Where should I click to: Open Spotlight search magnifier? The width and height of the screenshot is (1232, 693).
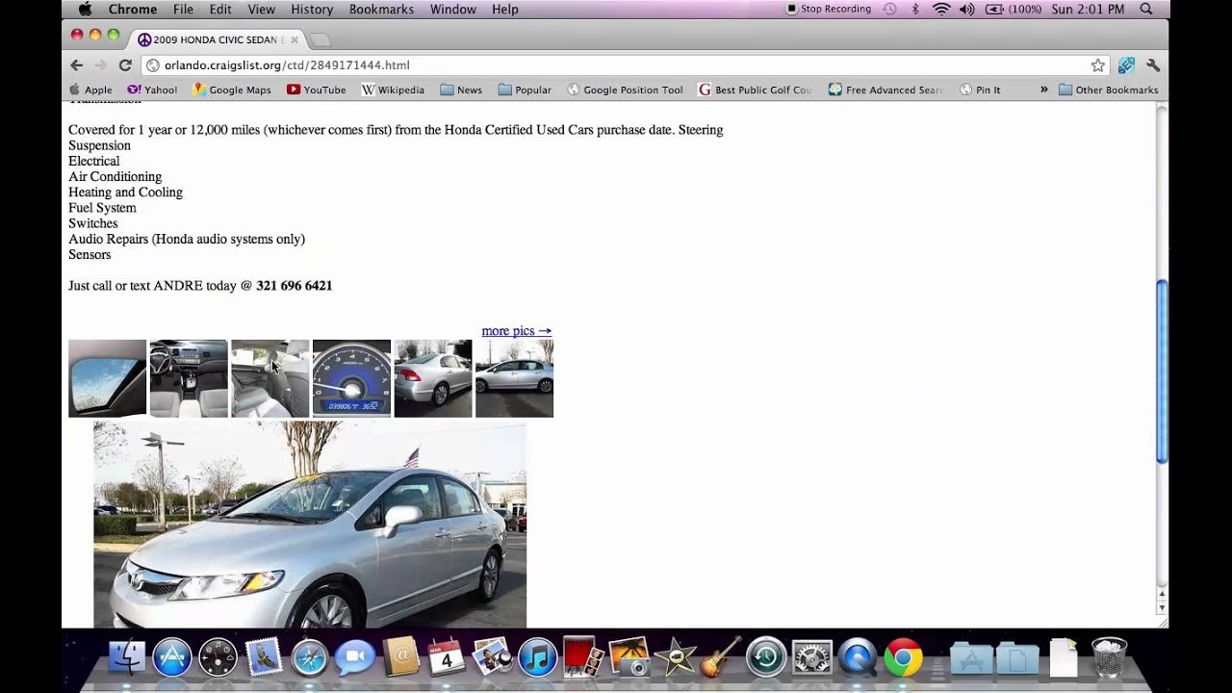1146,9
